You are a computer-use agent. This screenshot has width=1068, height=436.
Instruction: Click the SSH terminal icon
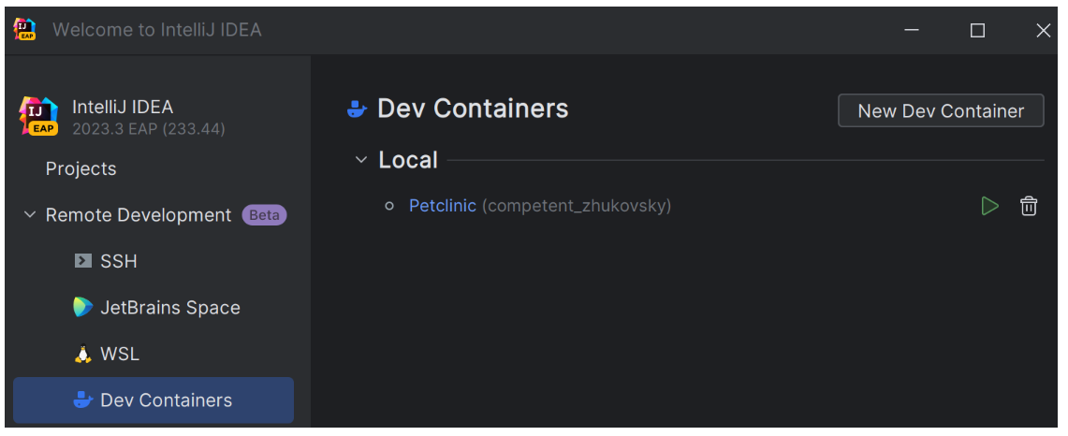tap(83, 261)
